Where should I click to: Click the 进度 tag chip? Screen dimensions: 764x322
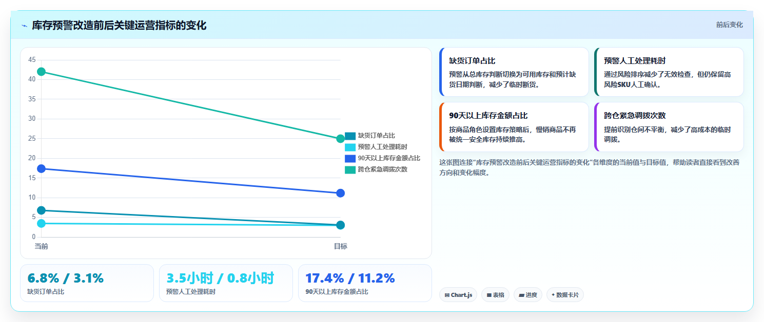(528, 295)
